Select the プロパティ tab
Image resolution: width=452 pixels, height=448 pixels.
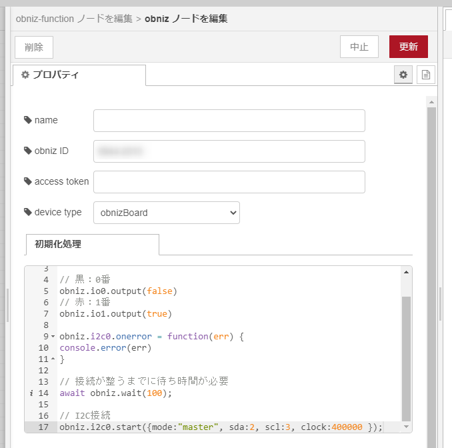[x=79, y=75]
